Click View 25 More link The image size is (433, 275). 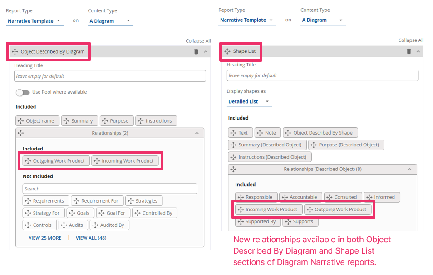pos(45,238)
